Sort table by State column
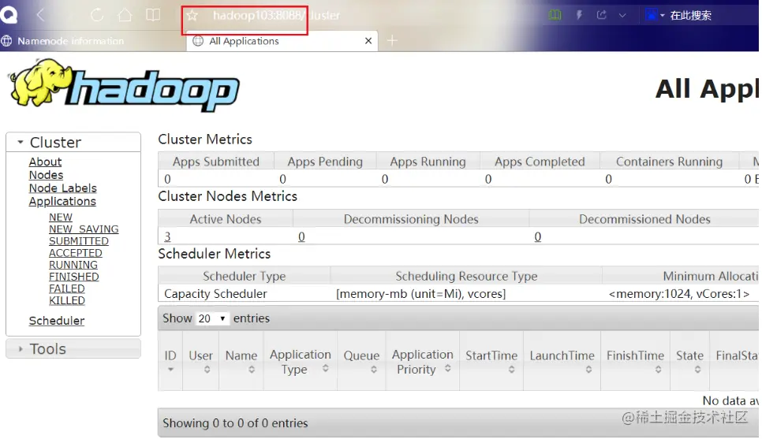Screen dimensions: 762x439 pos(689,361)
